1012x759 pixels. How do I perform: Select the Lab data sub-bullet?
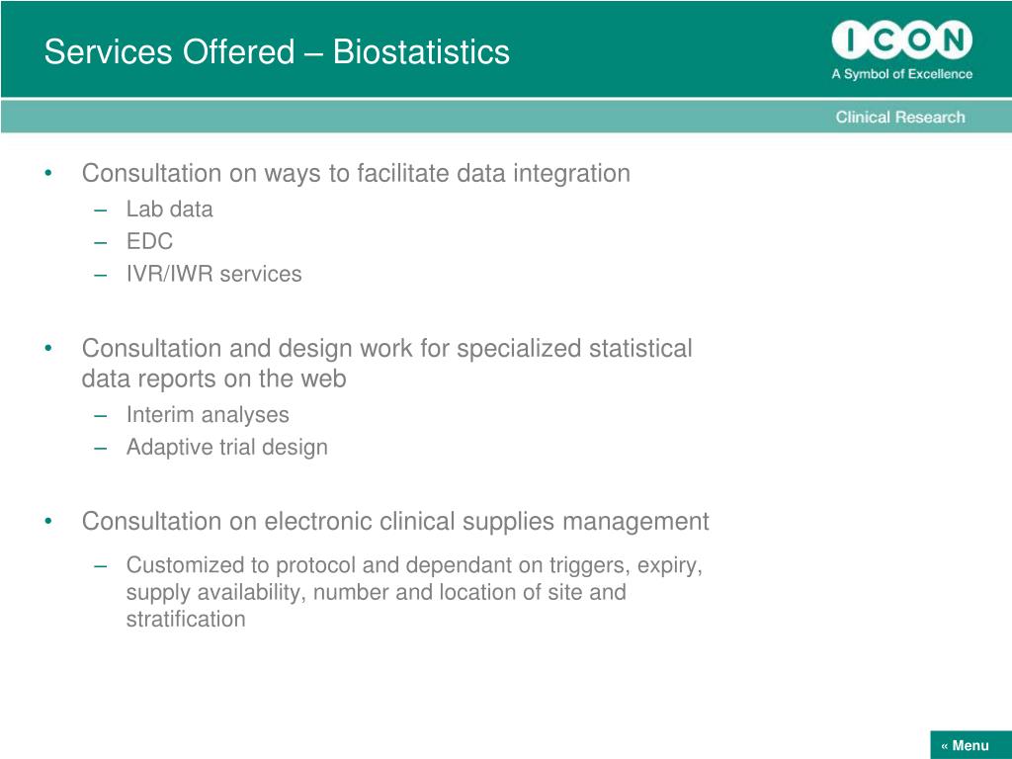(x=169, y=210)
